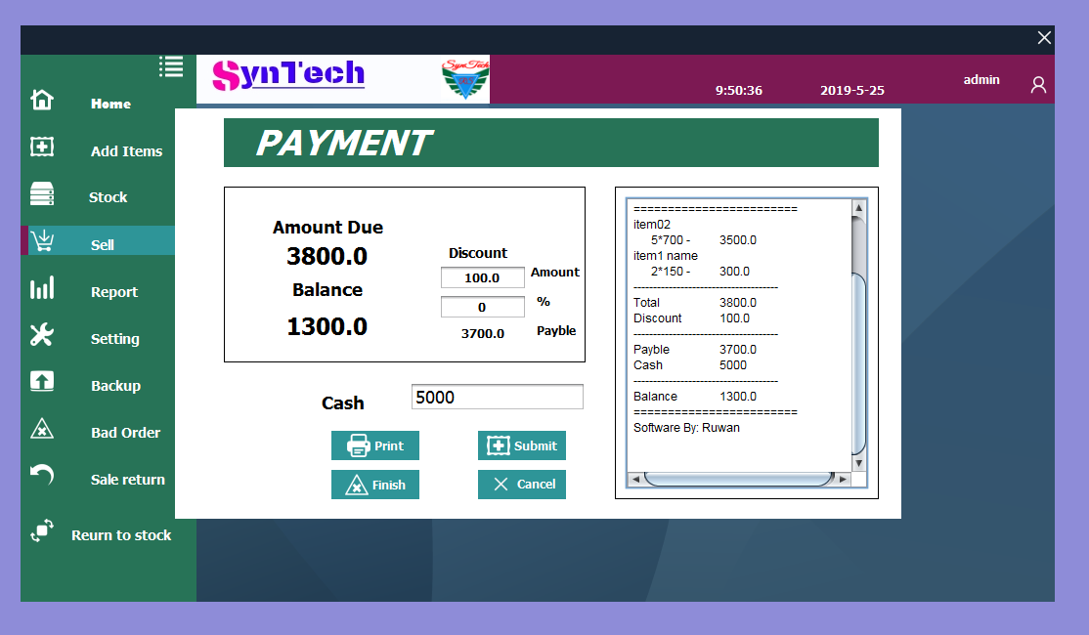The height and width of the screenshot is (635, 1089).
Task: Open the hamburger menu at top of sidebar
Action: point(171,66)
